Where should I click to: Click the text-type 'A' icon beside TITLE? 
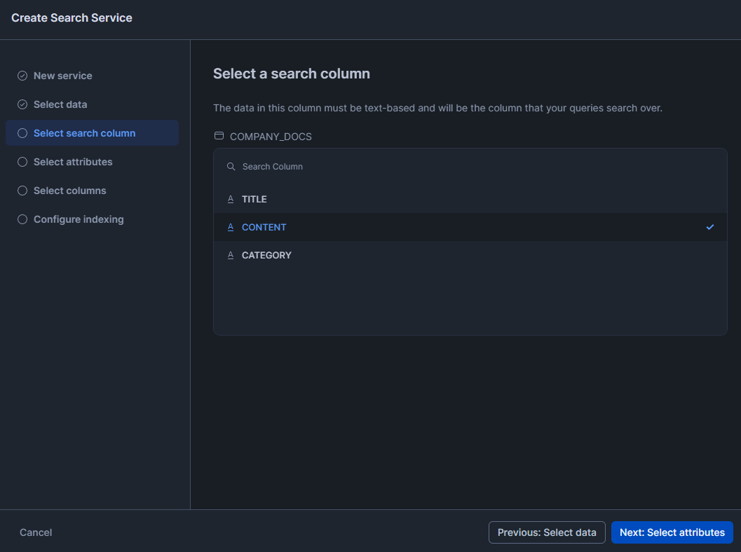[x=231, y=199]
